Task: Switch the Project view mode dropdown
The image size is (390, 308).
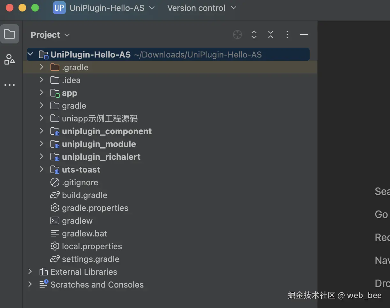Action: pos(50,35)
